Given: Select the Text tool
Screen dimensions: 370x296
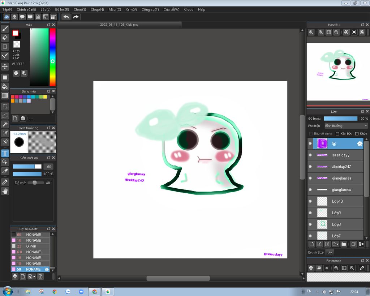Looking at the screenshot, I should coord(5,153).
